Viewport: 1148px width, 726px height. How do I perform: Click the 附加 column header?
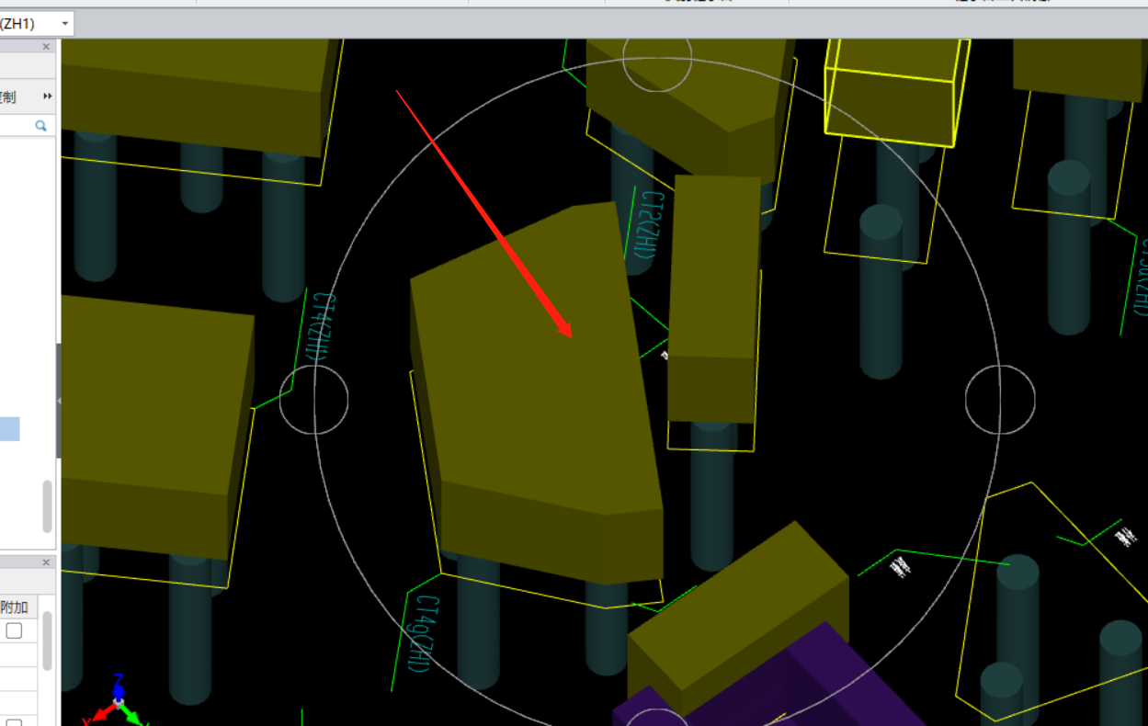coord(14,607)
